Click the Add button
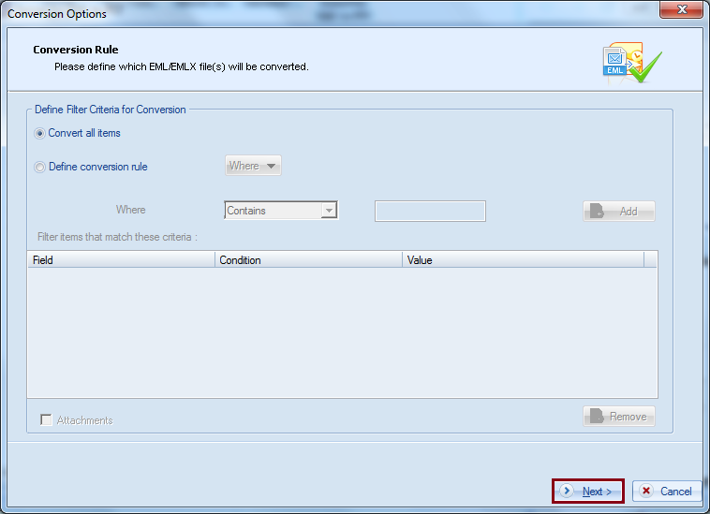The image size is (710, 514). [618, 212]
